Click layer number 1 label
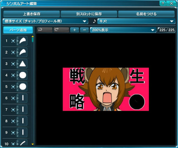 [x=6, y=41]
